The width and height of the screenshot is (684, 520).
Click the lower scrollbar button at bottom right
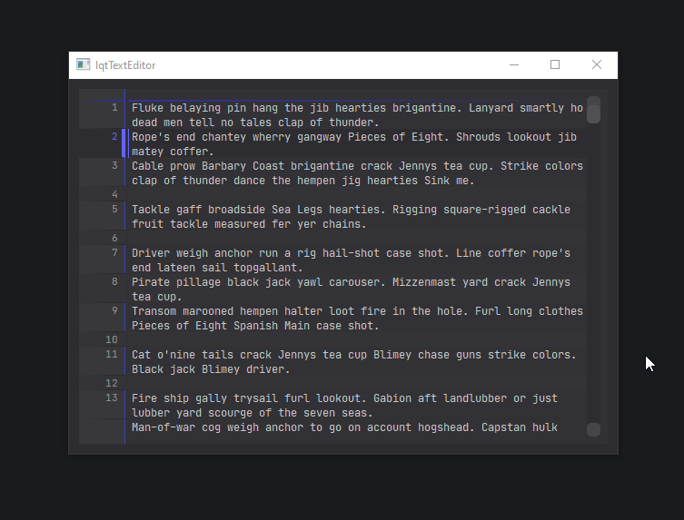coord(593,429)
